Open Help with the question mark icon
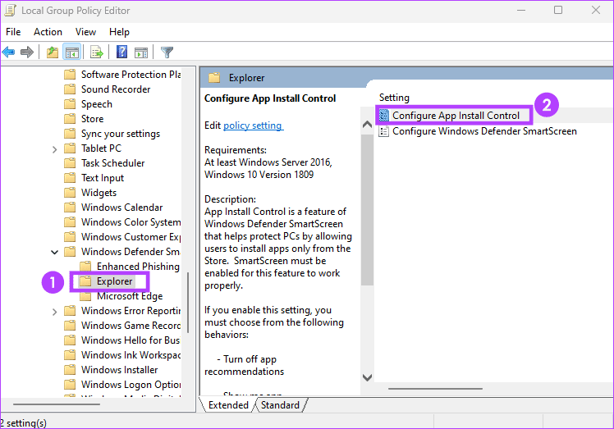614x429 pixels. pos(121,52)
